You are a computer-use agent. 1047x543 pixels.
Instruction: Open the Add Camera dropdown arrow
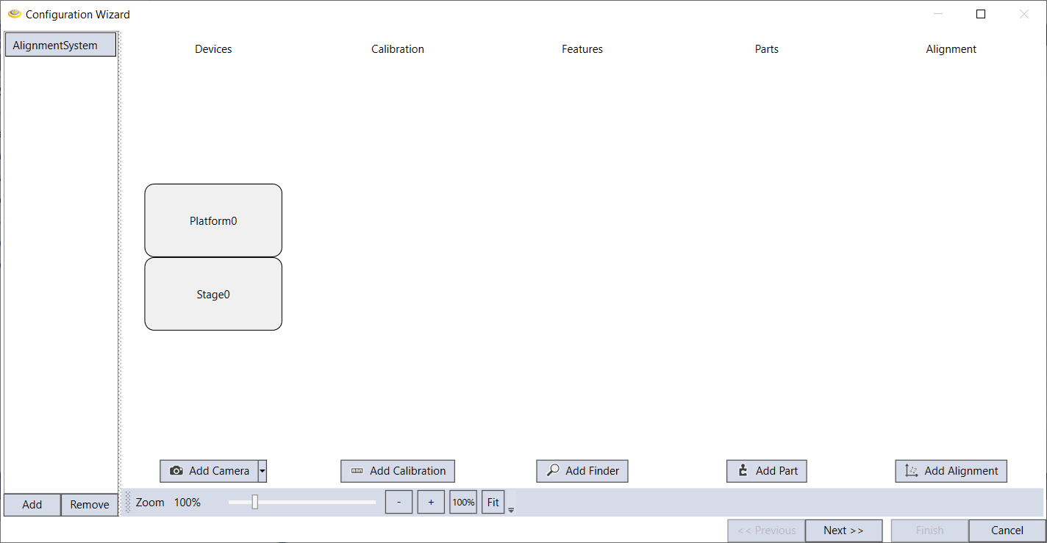pos(262,471)
